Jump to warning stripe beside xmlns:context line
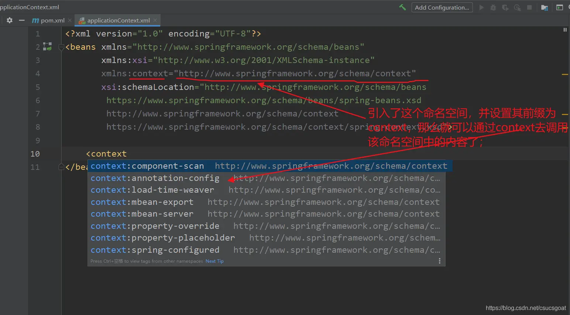This screenshot has height=315, width=570. coord(565,74)
